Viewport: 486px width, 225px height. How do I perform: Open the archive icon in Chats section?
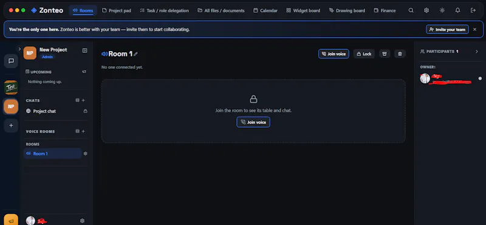pyautogui.click(x=78, y=100)
